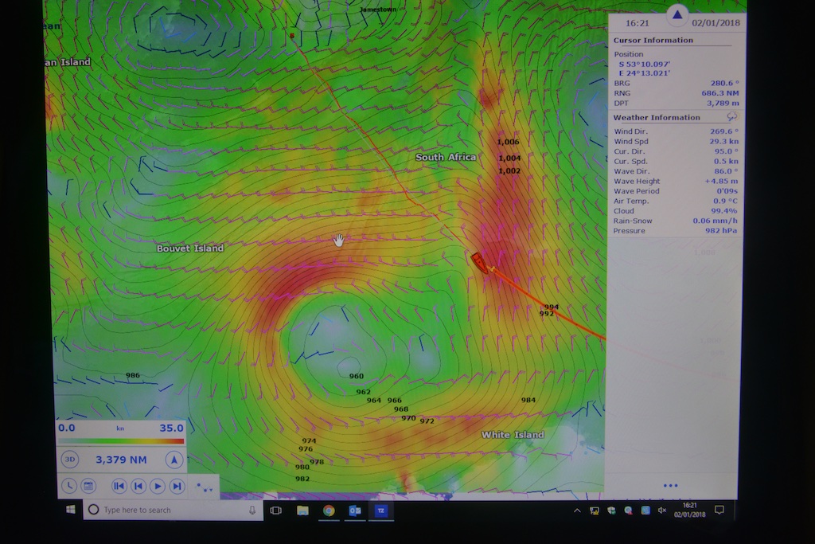Toggle the 3D view button

pyautogui.click(x=70, y=460)
